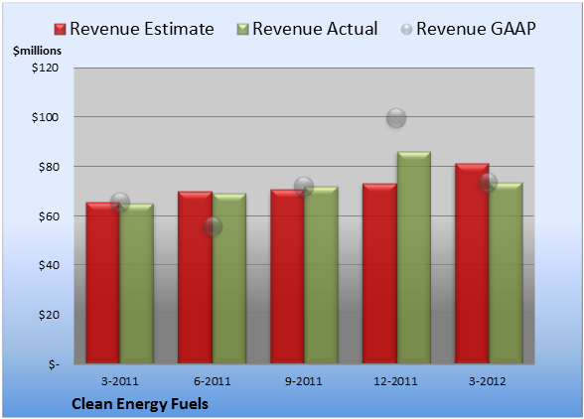Select the green actual bar for 3-2011
The image size is (584, 419).
tap(137, 283)
